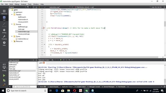The height and width of the screenshot is (93, 166).
Task: Open the file selector dropdown mainwindow.cpp
Action: pyautogui.click(x=60, y=7)
